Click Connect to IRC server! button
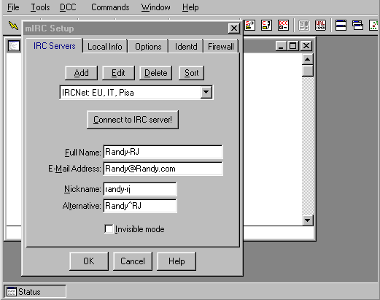Viewport: 380px width, 300px height. [133, 120]
